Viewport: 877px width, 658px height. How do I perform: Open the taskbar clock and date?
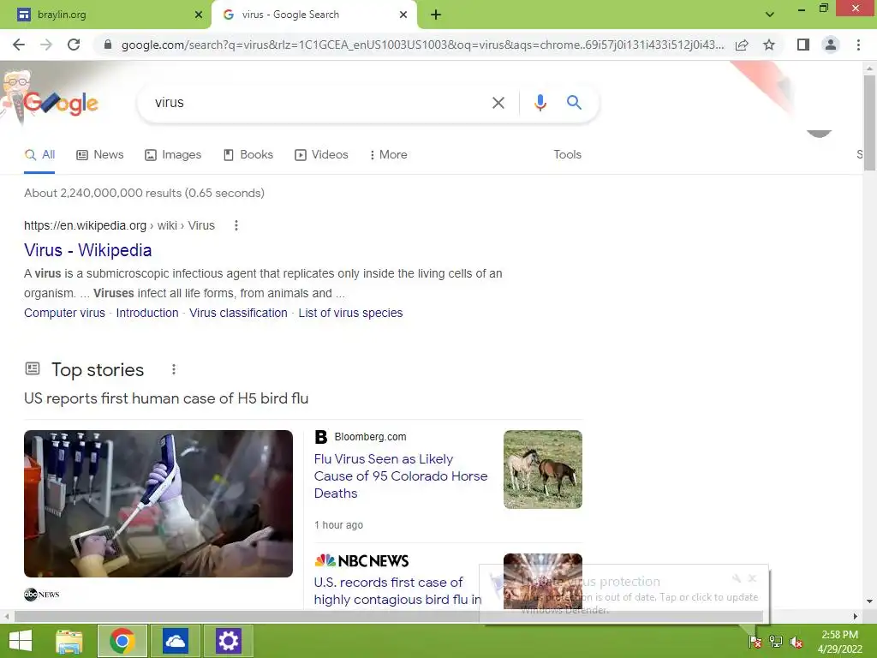click(x=839, y=642)
